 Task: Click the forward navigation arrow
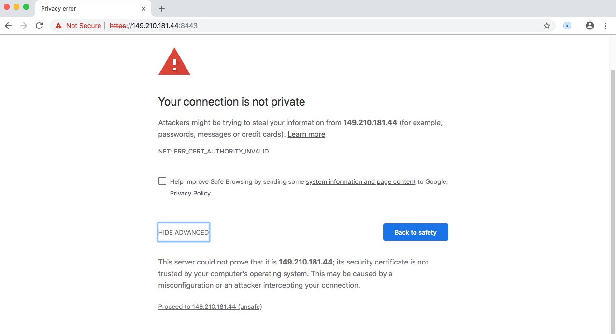click(24, 26)
